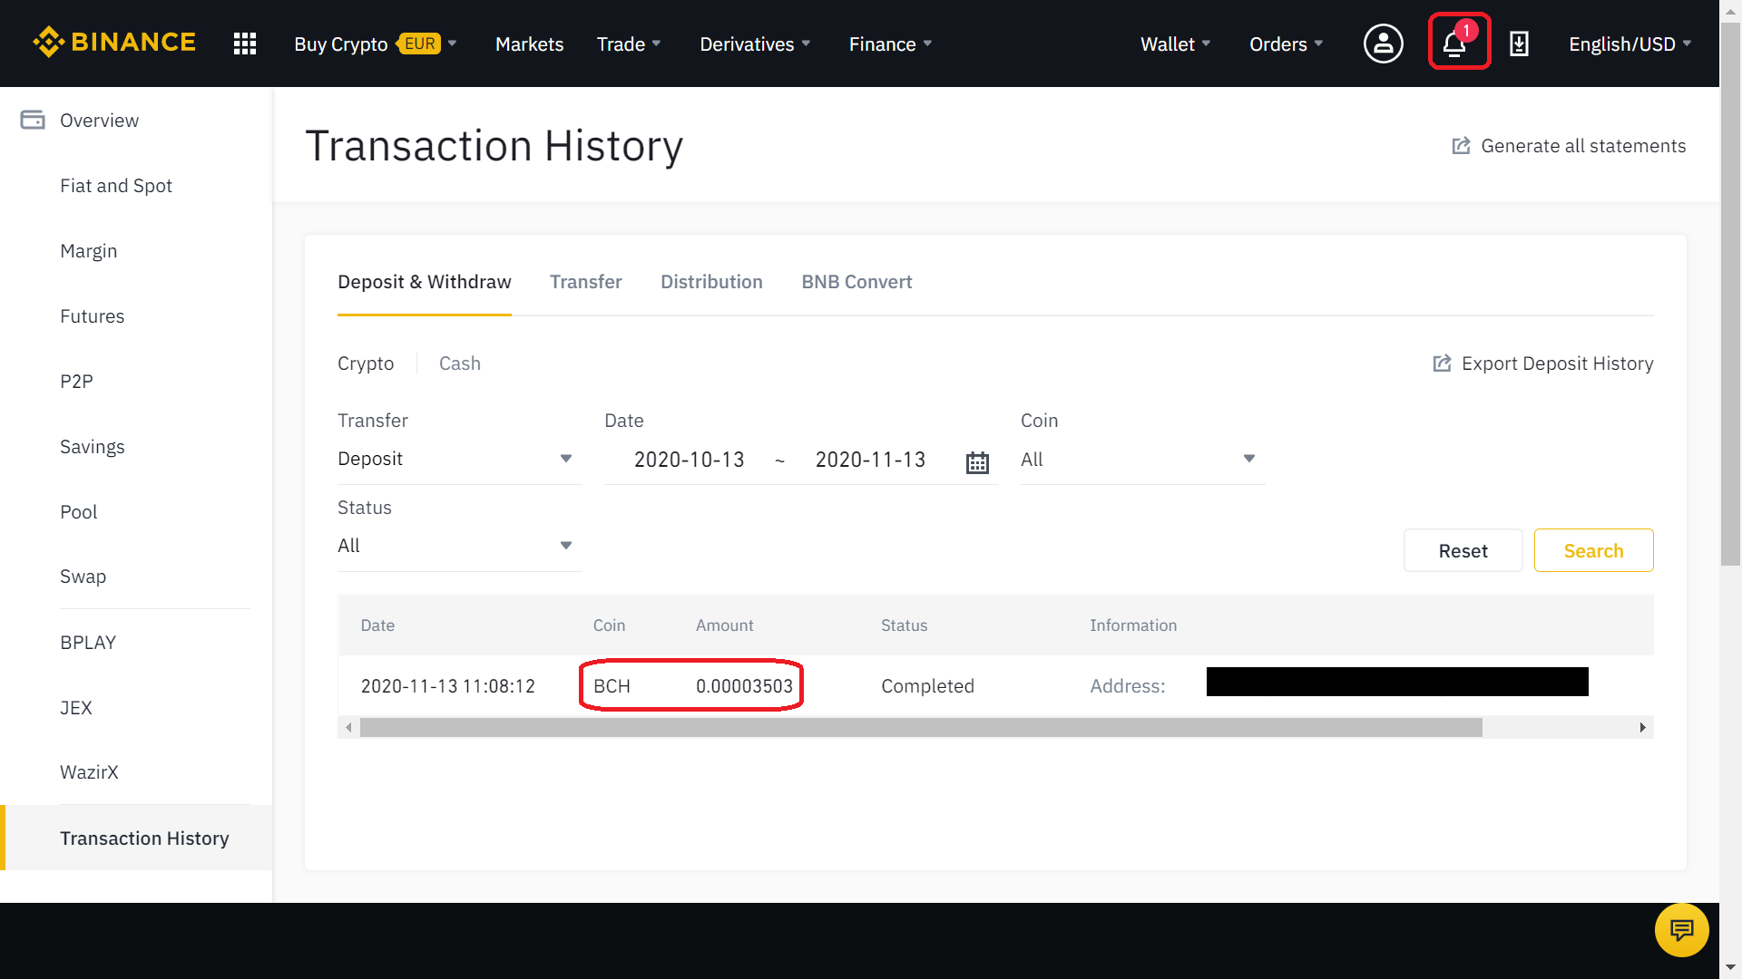This screenshot has height=979, width=1742.
Task: Open the Futures wallet
Action: point(92,316)
